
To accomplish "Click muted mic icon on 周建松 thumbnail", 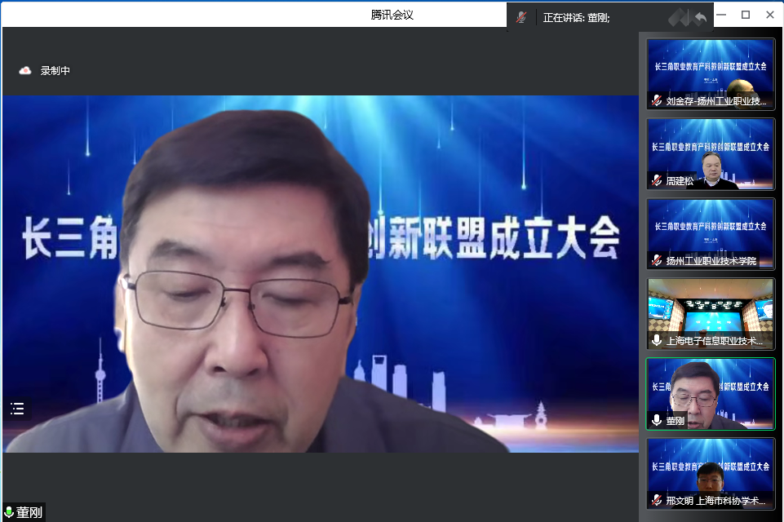I will 657,181.
